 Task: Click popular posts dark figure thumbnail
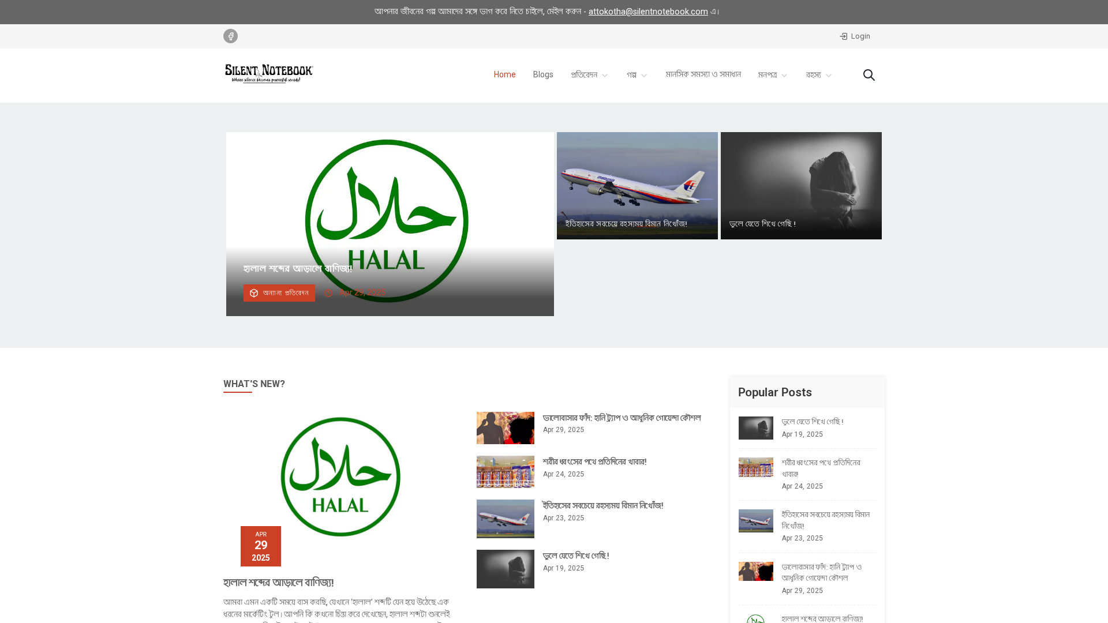tap(756, 428)
